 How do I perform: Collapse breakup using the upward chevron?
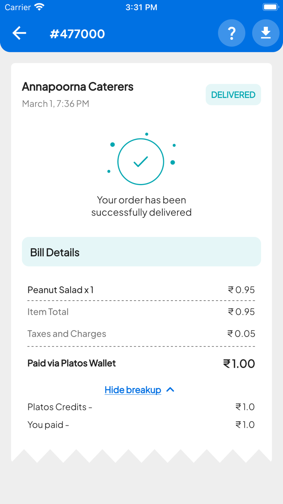[x=170, y=389]
